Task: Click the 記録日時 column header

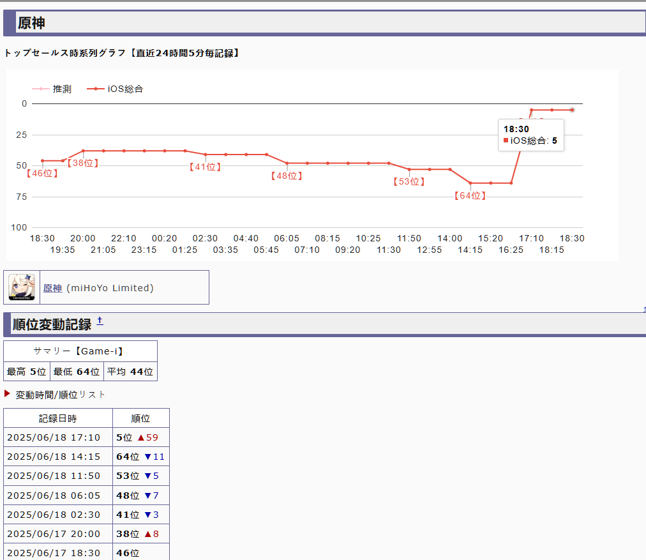Action: click(x=58, y=418)
